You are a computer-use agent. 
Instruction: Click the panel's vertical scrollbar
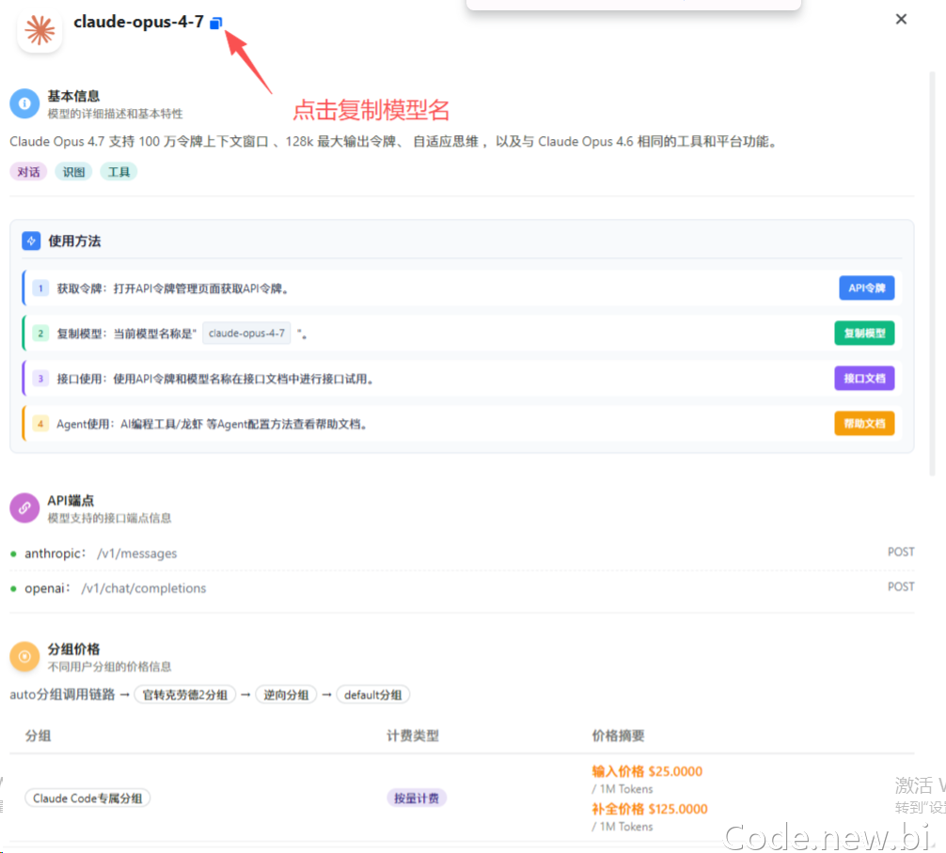click(932, 274)
